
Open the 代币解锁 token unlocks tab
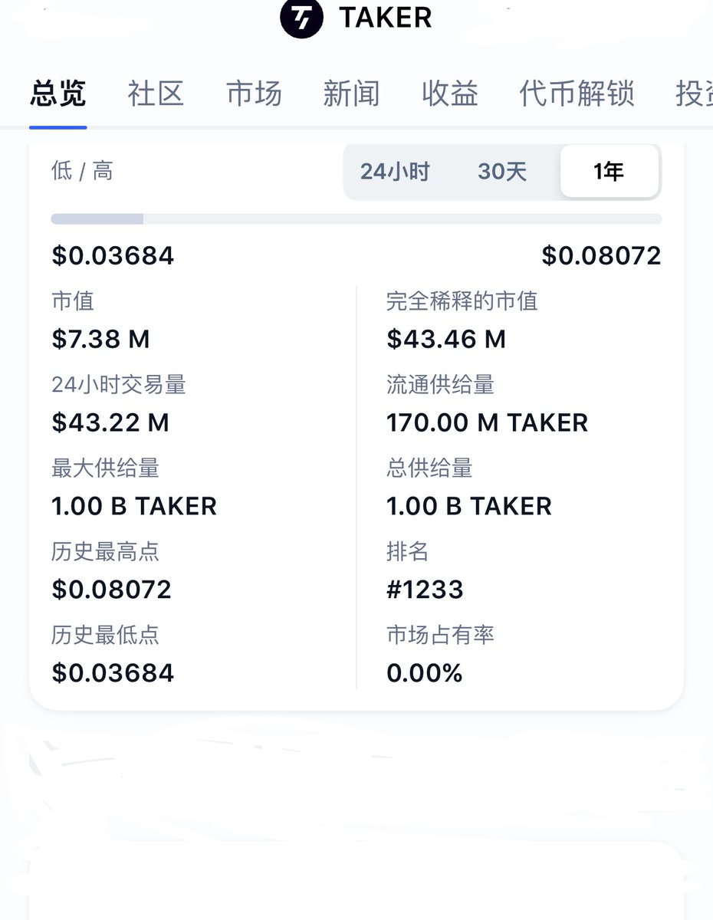[x=577, y=94]
